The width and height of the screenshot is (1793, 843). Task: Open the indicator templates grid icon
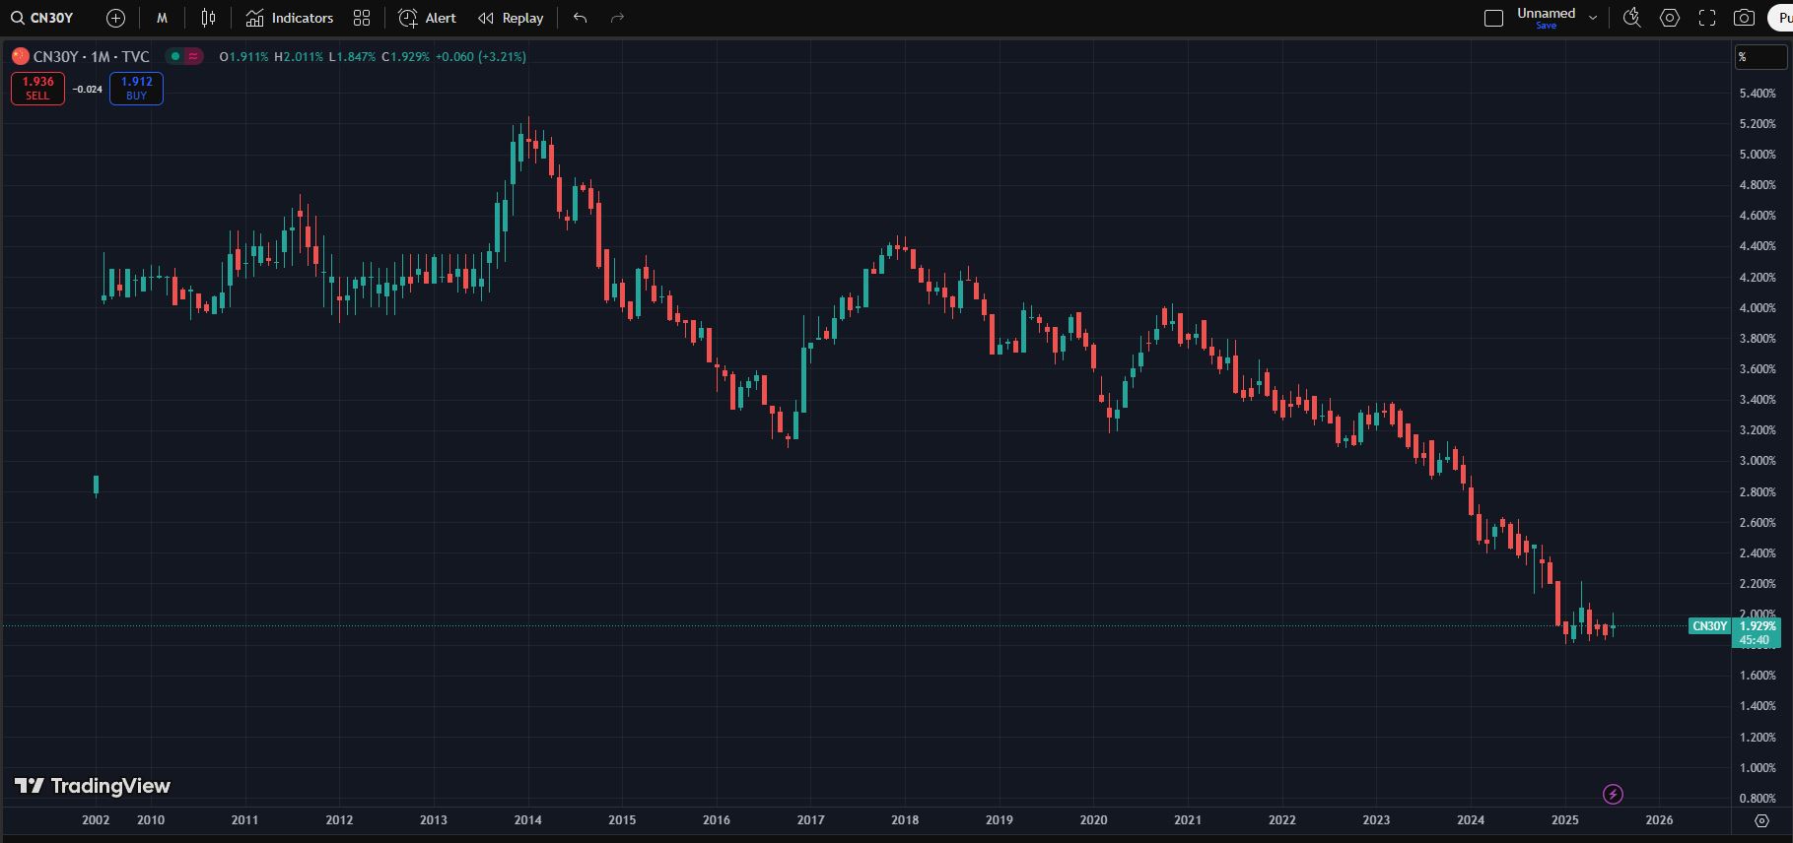pyautogui.click(x=362, y=18)
